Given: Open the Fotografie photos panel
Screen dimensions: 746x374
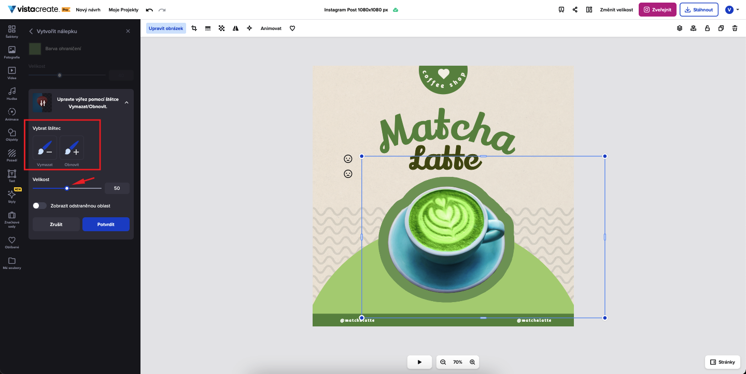Looking at the screenshot, I should 12,52.
